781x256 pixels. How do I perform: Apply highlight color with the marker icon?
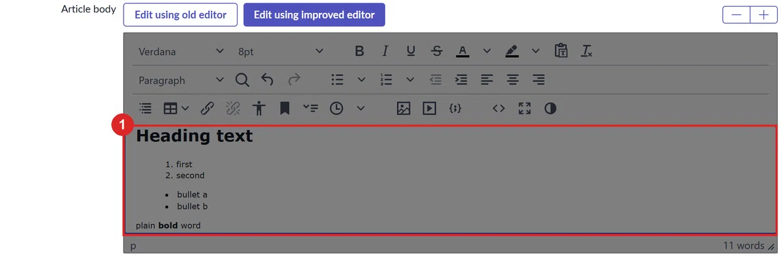click(x=512, y=51)
